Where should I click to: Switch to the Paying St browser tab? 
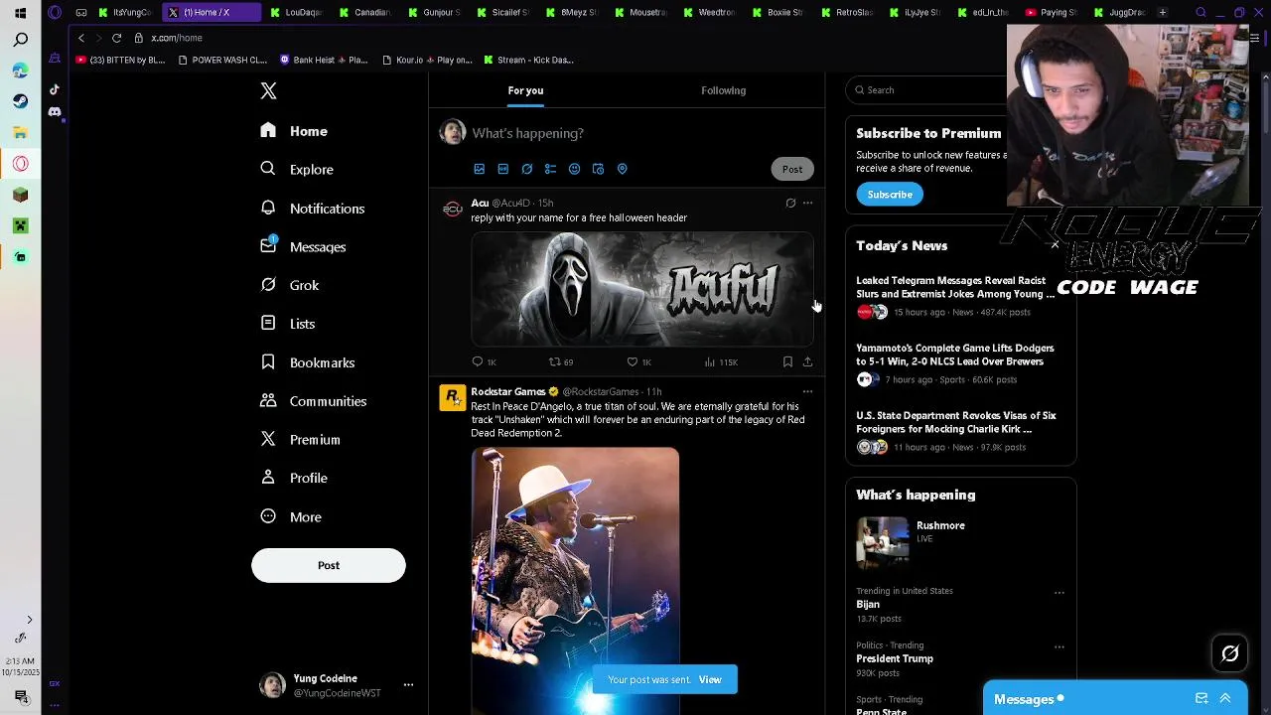(x=1053, y=13)
